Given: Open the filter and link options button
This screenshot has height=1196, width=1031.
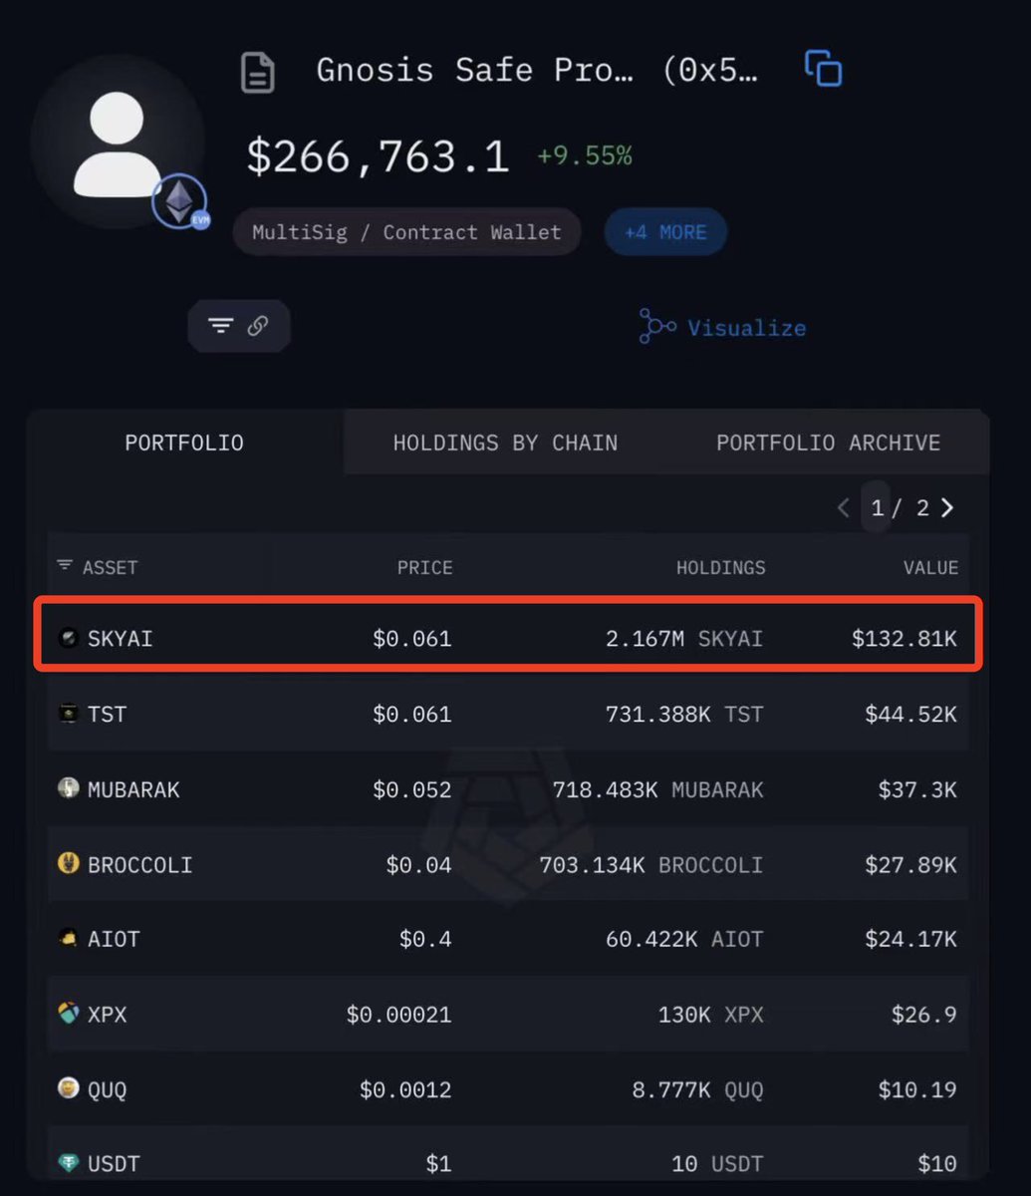Looking at the screenshot, I should pyautogui.click(x=239, y=326).
